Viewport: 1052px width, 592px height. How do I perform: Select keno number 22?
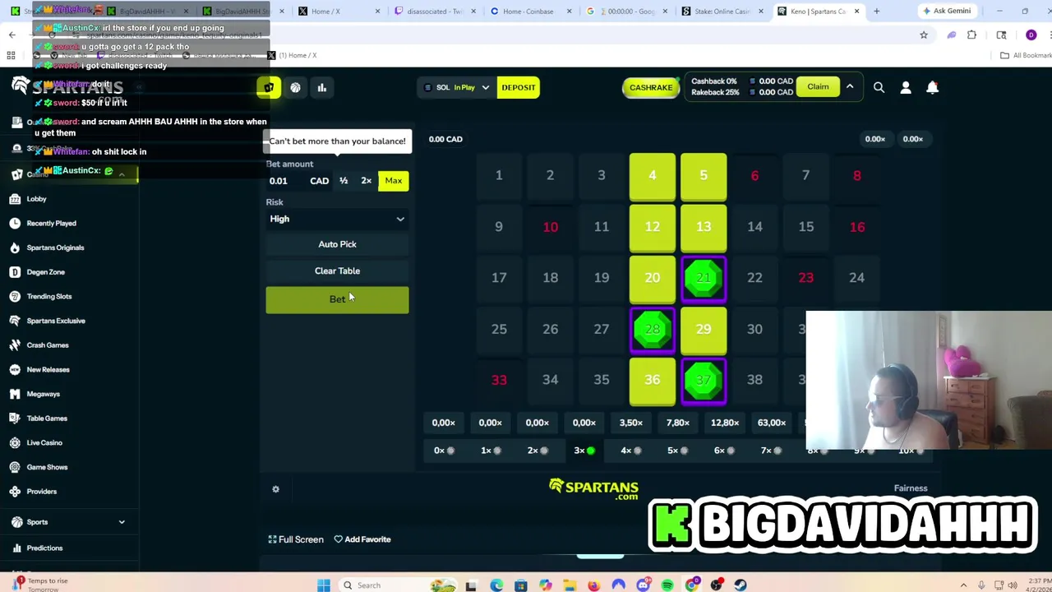[754, 278]
